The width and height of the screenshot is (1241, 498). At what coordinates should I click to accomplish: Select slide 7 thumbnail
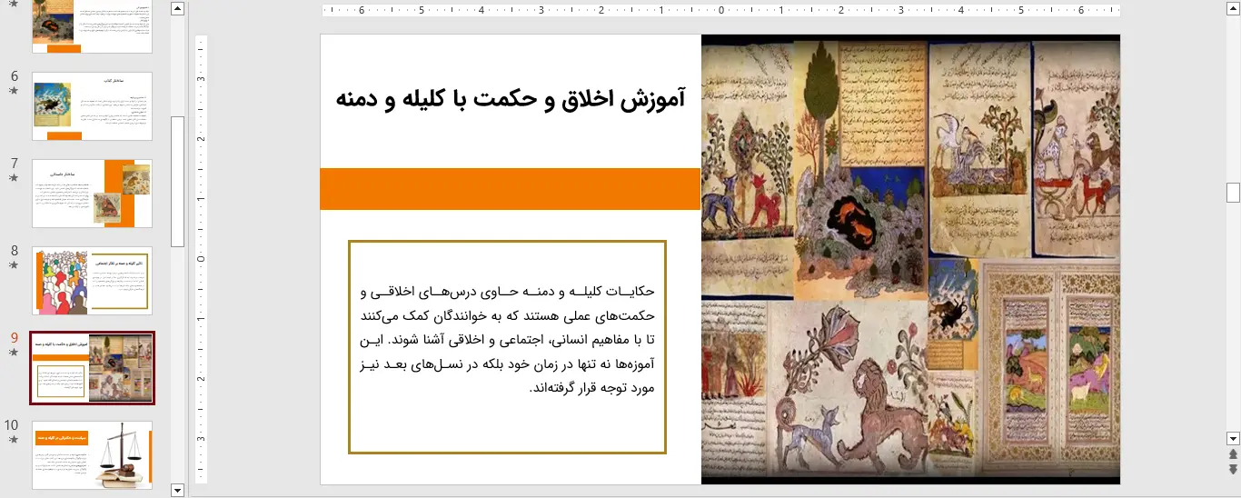pos(92,194)
